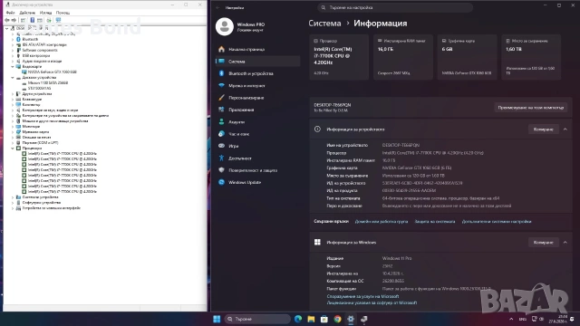The height and width of the screenshot is (326, 580).
Task: Select Micron 1100 SATA 256GB disk
Action: point(48,83)
